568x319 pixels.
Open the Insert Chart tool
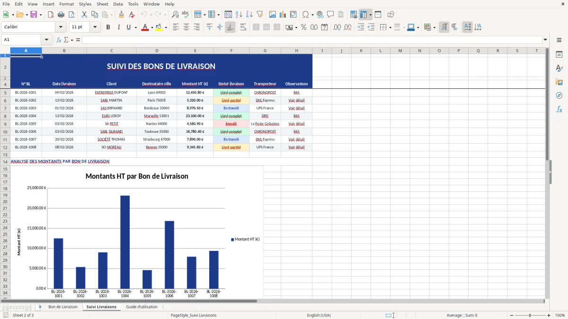[x=283, y=14]
